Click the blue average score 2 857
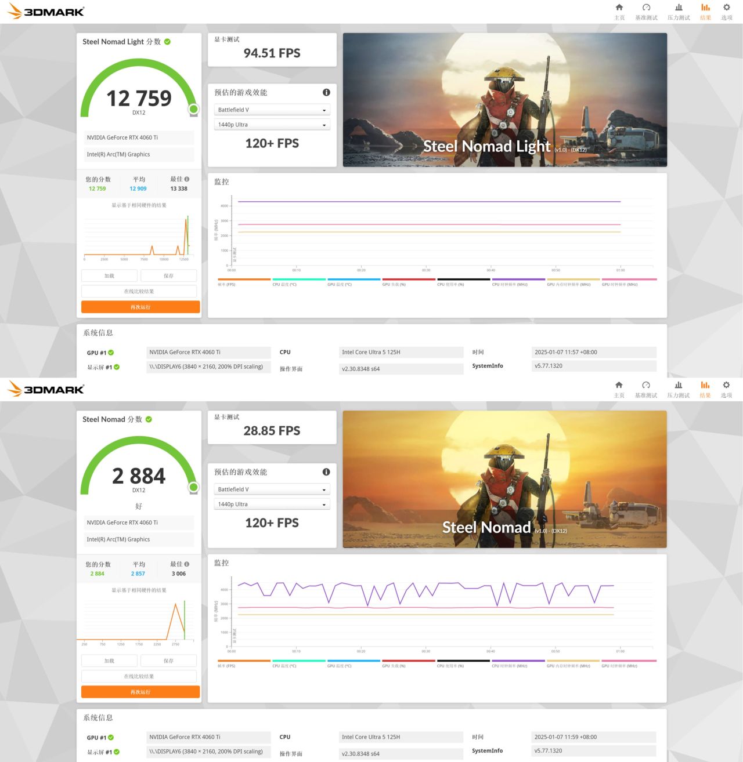743x762 pixels. point(138,574)
